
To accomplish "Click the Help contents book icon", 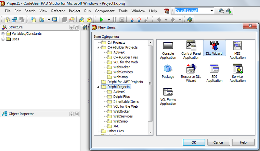I will (190, 20).
